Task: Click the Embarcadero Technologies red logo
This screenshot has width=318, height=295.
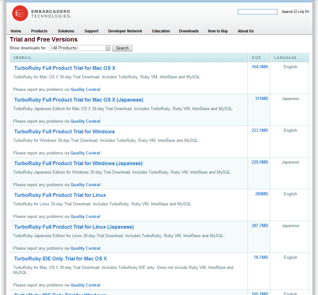Action: coord(20,13)
